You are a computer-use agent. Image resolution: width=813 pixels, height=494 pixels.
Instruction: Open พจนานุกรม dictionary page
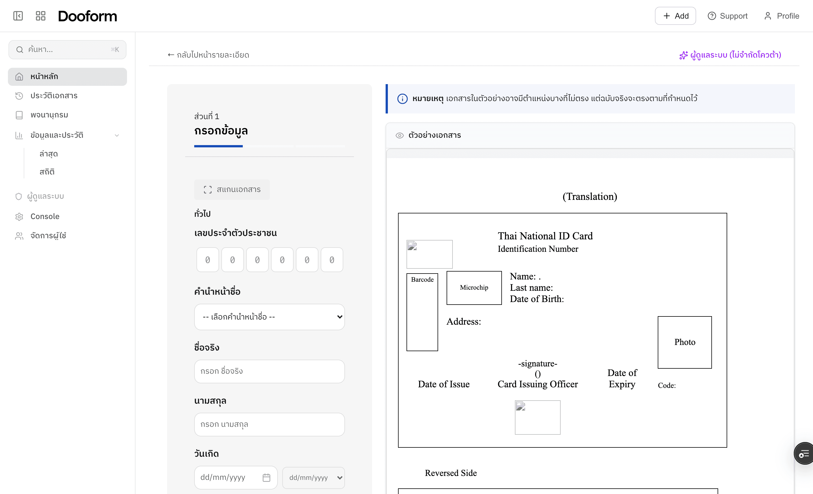click(x=49, y=115)
